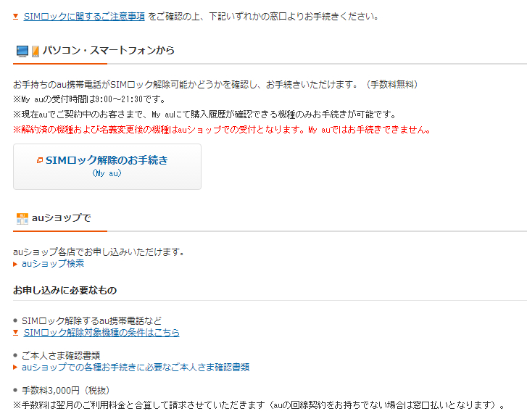This screenshot has width=527, height=419.
Task: Click the orange down-arrow beside SIMロックに関するご注意事項
Action: coord(15,17)
